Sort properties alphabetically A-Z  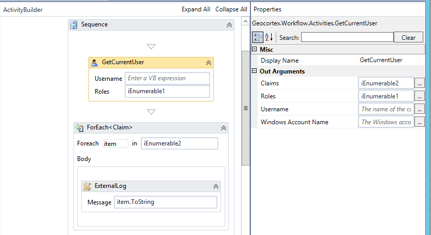pos(269,37)
